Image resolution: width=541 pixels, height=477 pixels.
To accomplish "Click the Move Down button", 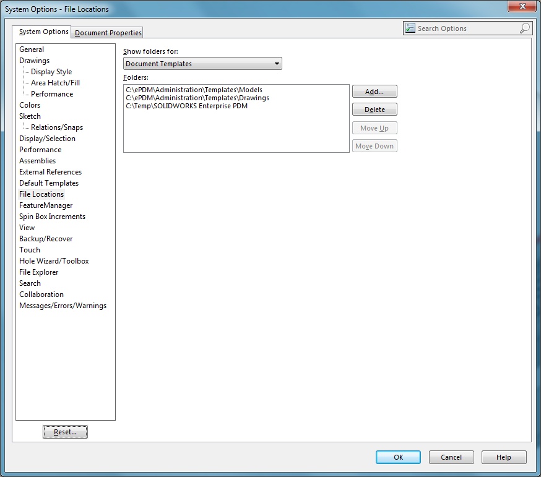I will (x=374, y=146).
